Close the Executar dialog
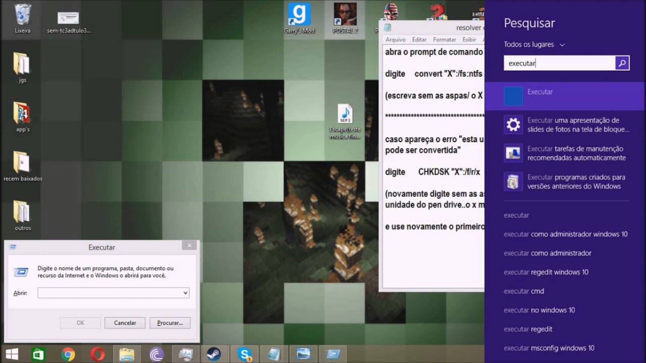 pos(189,246)
